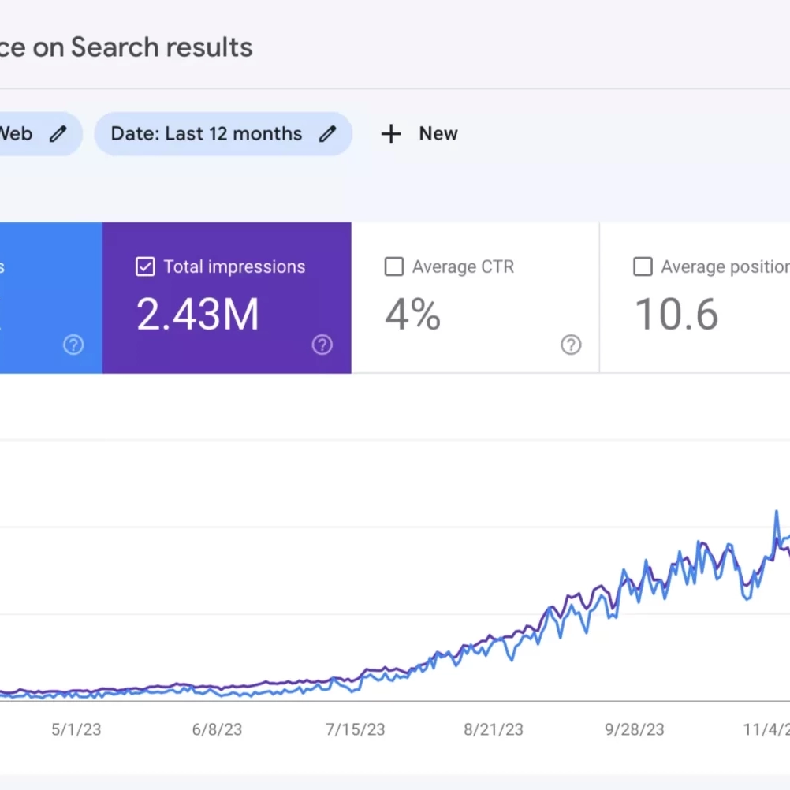
Task: Select the 4% average CTR value
Action: pyautogui.click(x=412, y=315)
